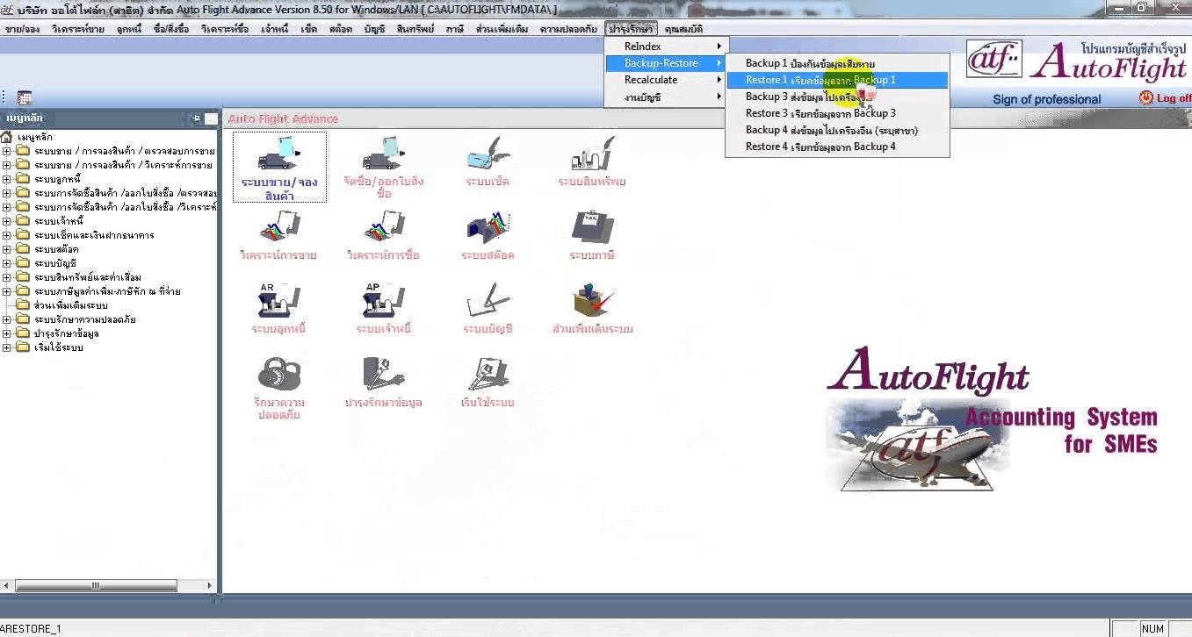Expand the ระบบสินทรัพย์และค่าเสื่อม tree node
Screen dimensions: 1192x637
coord(7,277)
